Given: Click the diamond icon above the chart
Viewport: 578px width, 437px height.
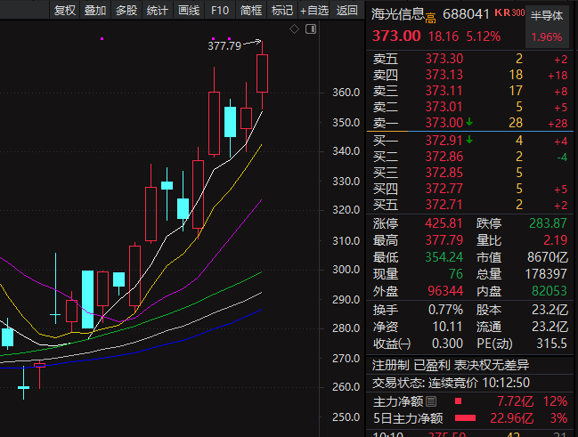Looking at the screenshot, I should point(294,28).
